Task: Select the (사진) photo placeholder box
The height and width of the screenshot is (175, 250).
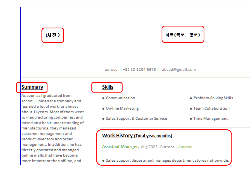Action: (53, 35)
